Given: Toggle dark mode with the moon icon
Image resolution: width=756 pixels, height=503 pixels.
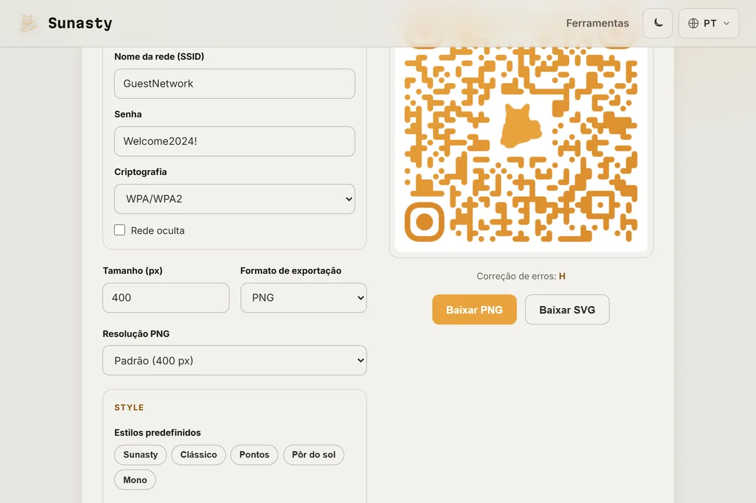Looking at the screenshot, I should pyautogui.click(x=658, y=23).
